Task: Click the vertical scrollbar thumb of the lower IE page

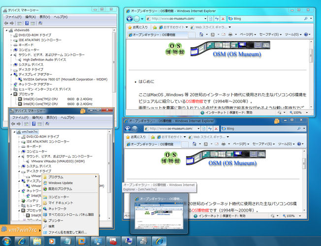Action: (304, 163)
